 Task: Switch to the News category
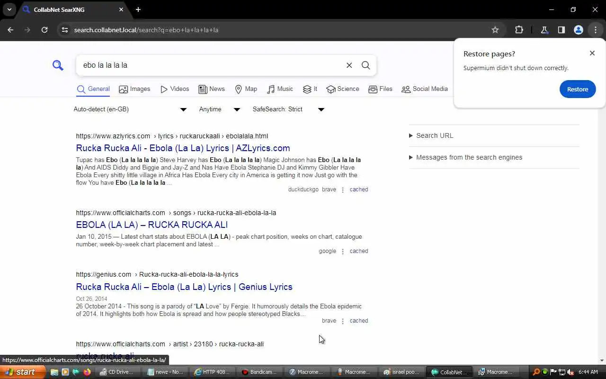tap(212, 89)
